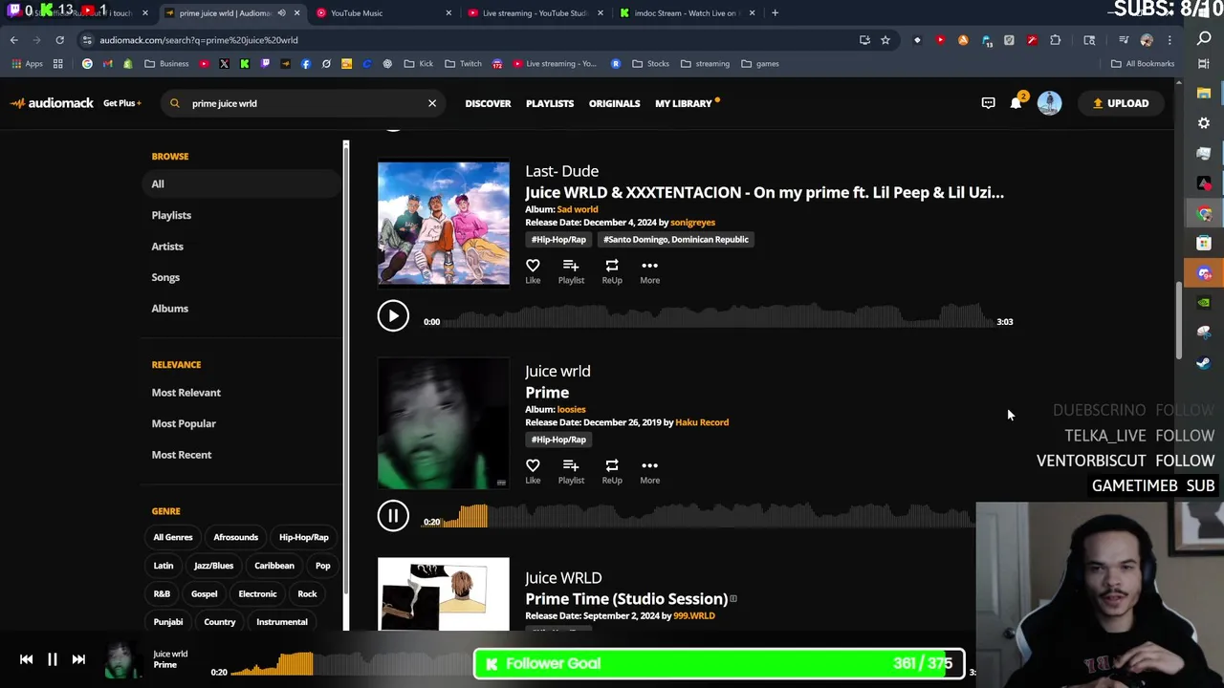
Task: Select the Electronic genre
Action: tap(257, 593)
